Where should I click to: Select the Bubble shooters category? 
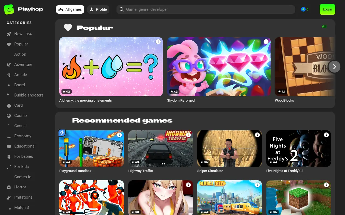click(29, 95)
